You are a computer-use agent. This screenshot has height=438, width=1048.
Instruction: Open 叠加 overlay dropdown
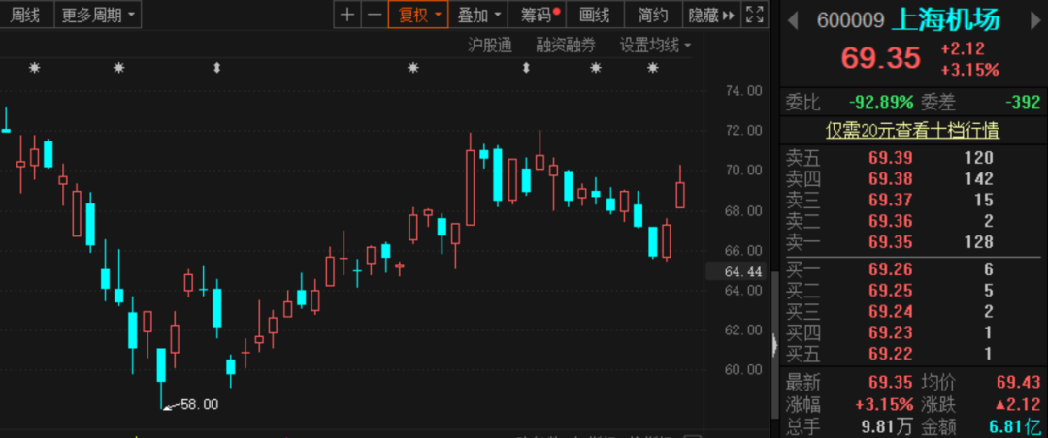pos(478,15)
